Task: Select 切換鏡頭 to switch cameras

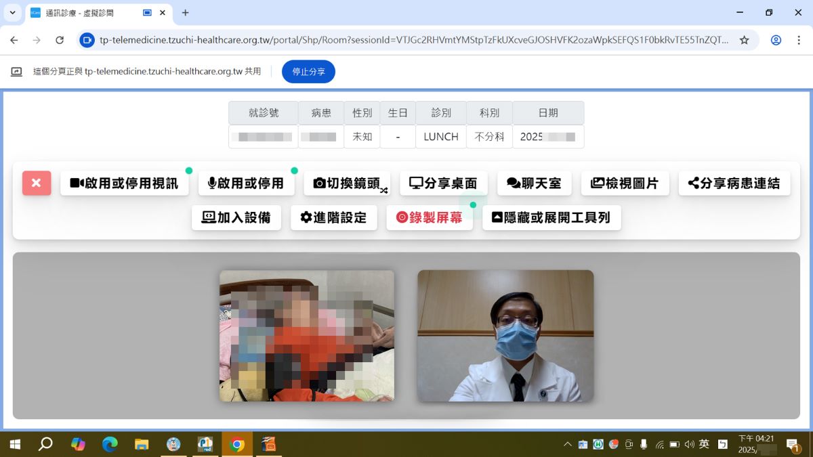Action: [x=347, y=182]
